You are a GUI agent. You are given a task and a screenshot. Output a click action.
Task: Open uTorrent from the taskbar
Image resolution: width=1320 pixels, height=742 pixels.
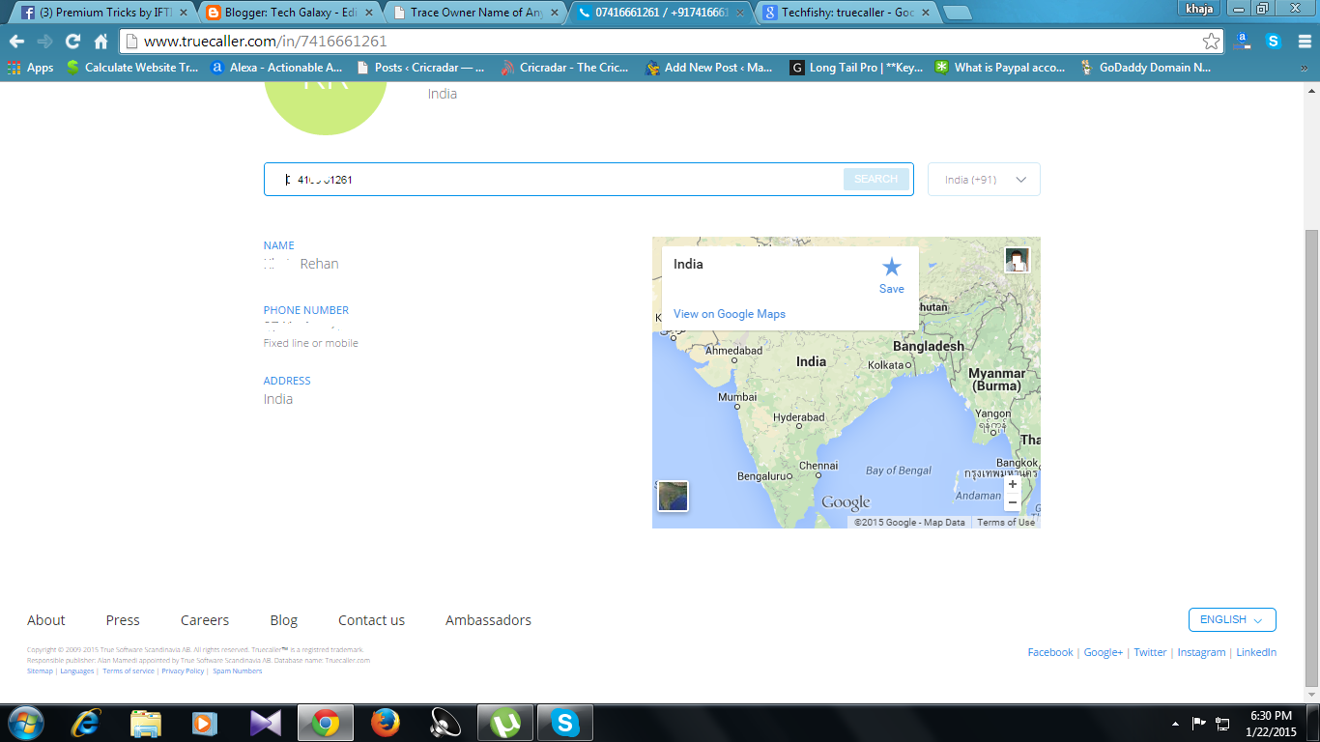tap(505, 723)
